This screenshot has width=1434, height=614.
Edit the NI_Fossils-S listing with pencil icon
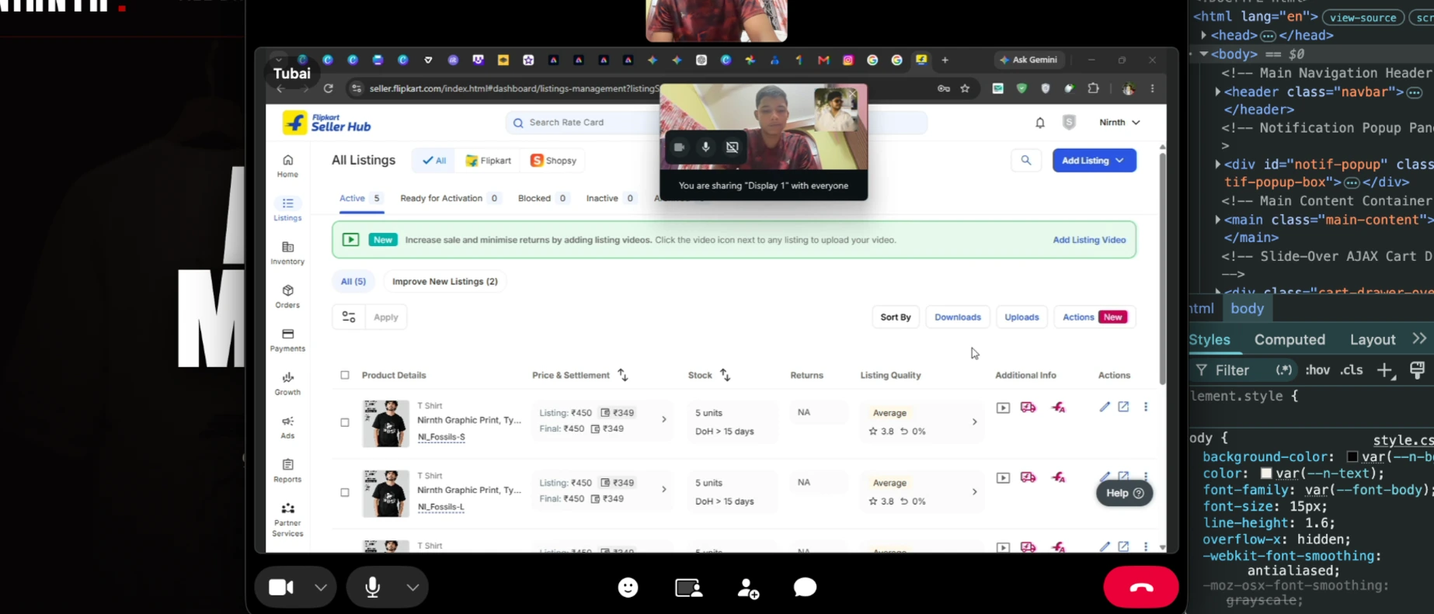1105,407
